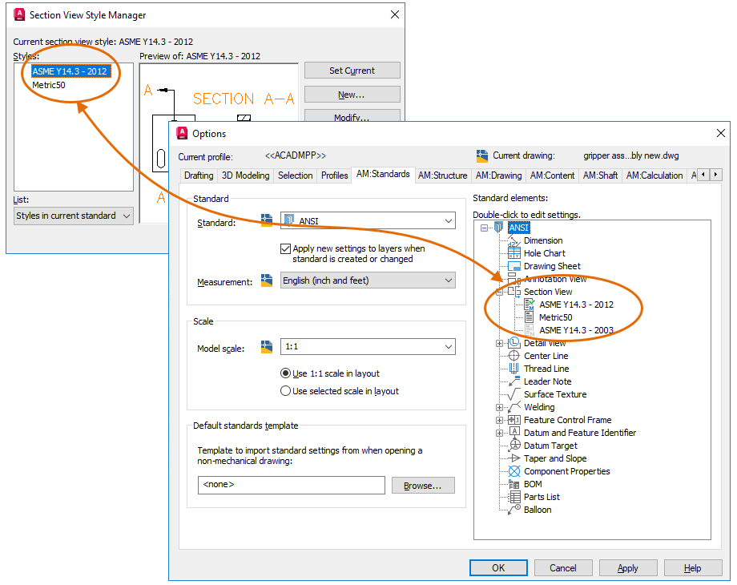Click the Drawing Sheet icon
The width and height of the screenshot is (737, 585).
(513, 266)
